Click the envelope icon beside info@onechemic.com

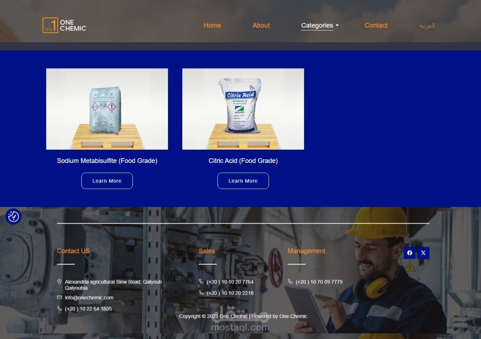[59, 297]
